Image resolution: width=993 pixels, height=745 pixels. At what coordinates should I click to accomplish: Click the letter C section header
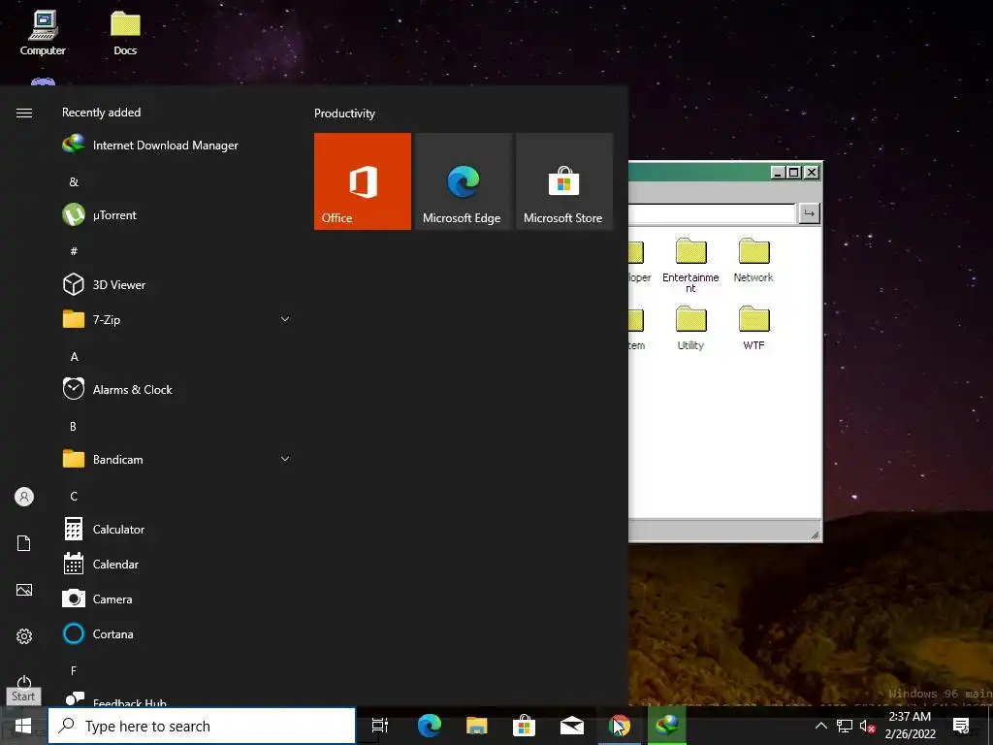pos(74,496)
